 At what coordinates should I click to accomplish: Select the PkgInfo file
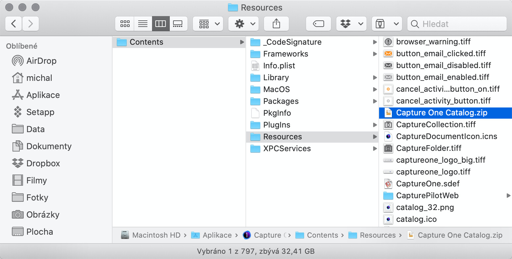(x=312, y=113)
